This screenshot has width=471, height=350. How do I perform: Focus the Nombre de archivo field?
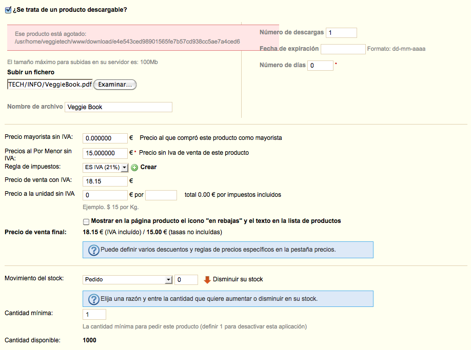119,107
